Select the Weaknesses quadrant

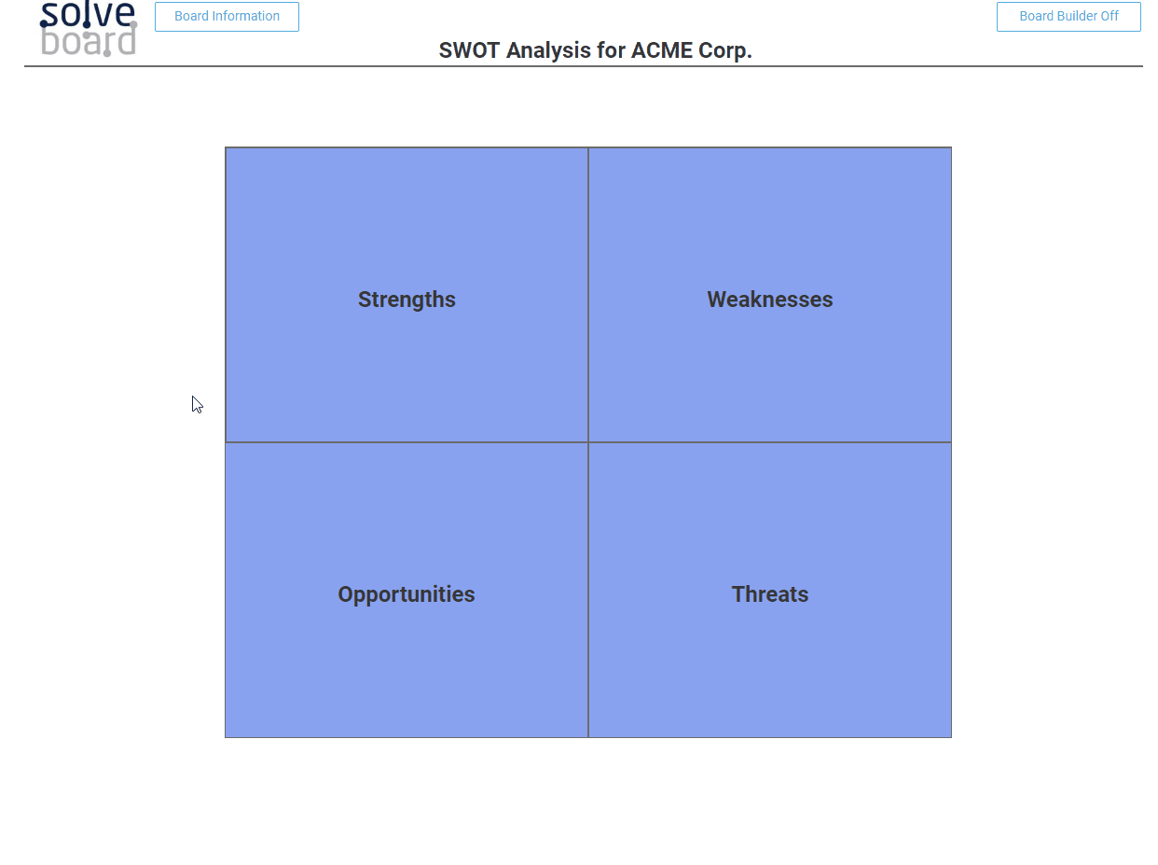point(770,295)
